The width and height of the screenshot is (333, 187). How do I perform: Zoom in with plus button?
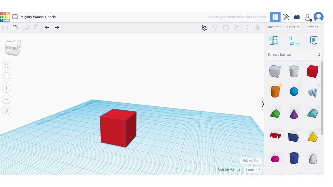7,88
